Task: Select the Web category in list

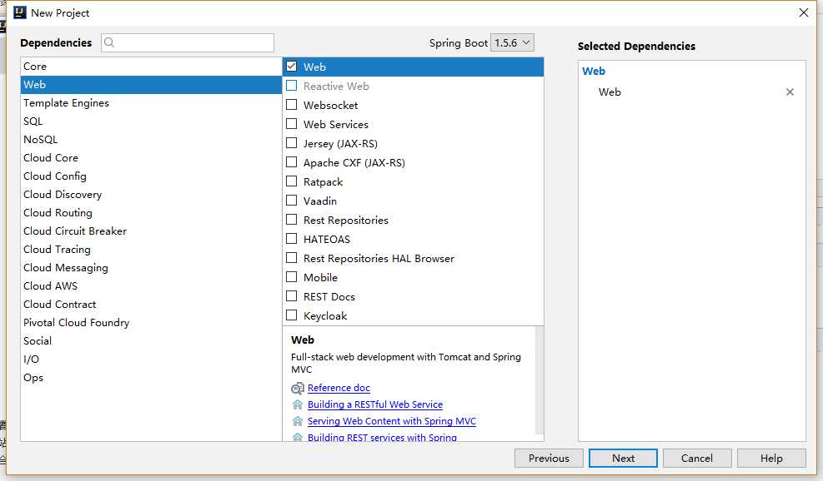Action: pos(151,85)
